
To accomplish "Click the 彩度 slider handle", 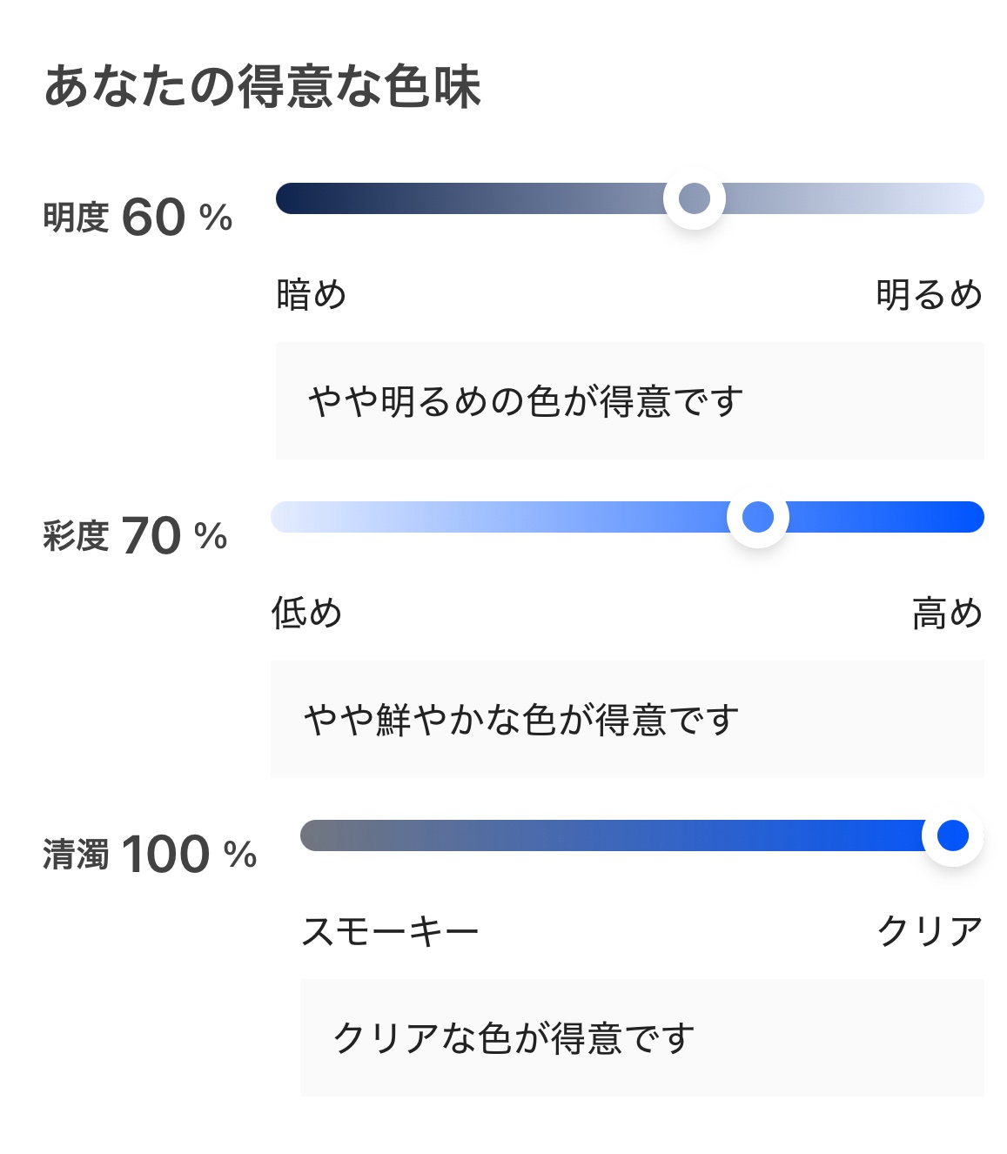I will 757,517.
